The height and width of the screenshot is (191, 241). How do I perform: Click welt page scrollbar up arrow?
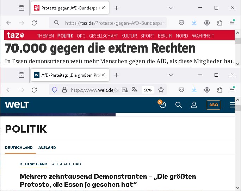[x=237, y=100]
